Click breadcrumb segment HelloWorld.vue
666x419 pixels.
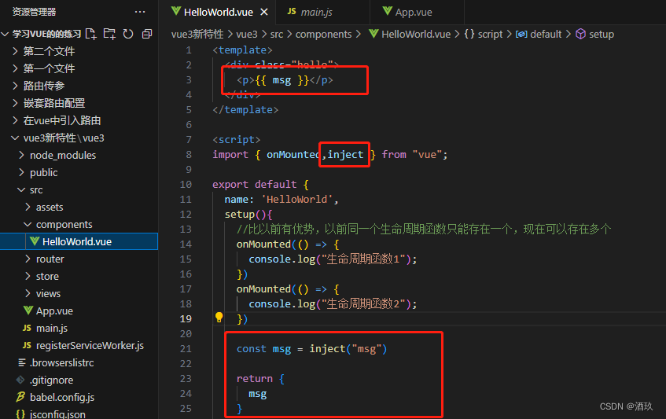(416, 34)
